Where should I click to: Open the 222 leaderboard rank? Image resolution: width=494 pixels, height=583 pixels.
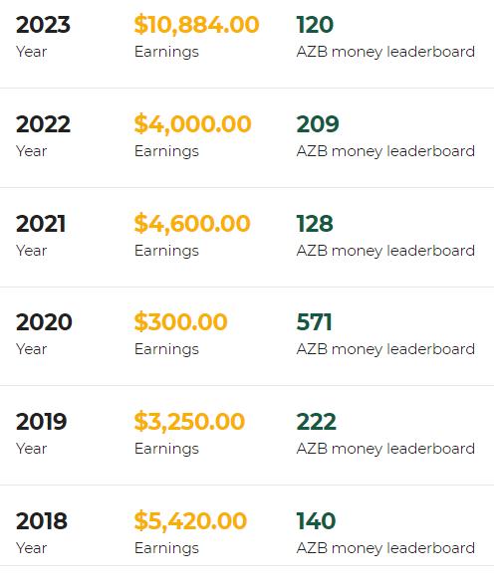pyautogui.click(x=317, y=422)
